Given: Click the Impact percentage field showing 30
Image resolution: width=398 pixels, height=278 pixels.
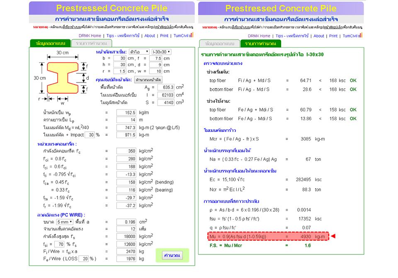Looking at the screenshot, I should pyautogui.click(x=90, y=135).
